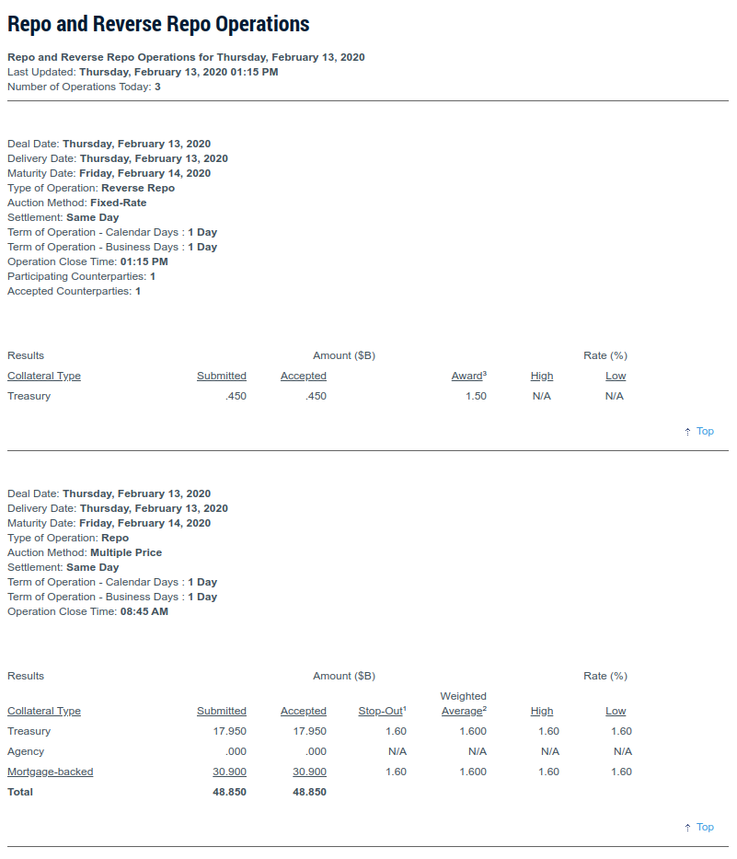
Task: Click Low rate header in Repo results table
Action: (x=616, y=711)
